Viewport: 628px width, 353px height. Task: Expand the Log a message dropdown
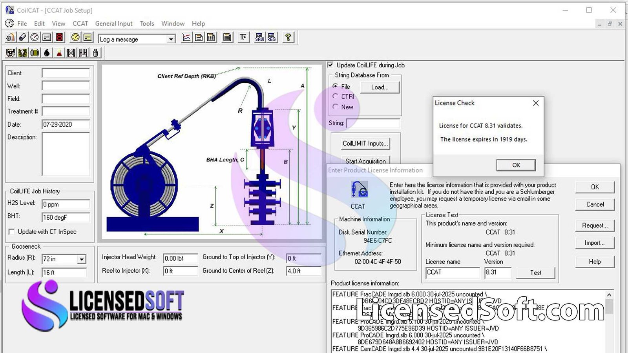coord(171,39)
